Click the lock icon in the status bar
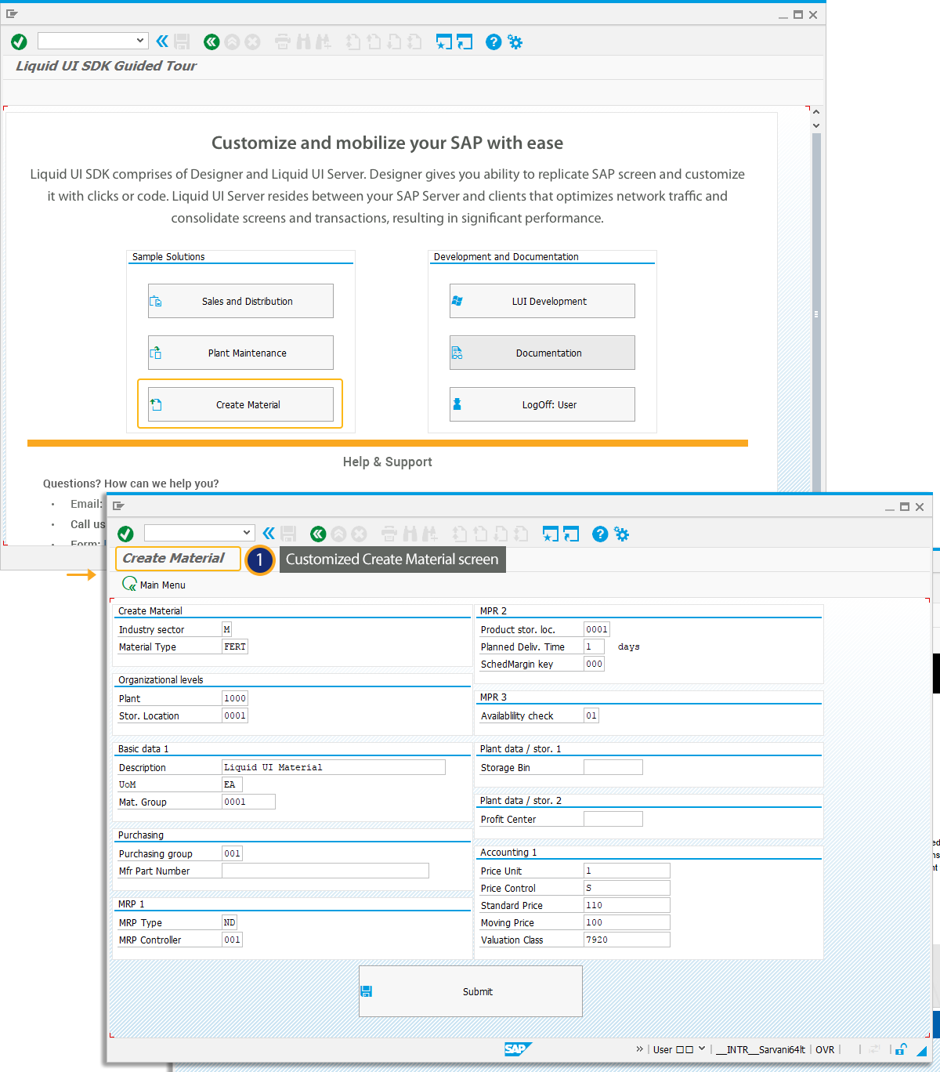 (902, 1049)
